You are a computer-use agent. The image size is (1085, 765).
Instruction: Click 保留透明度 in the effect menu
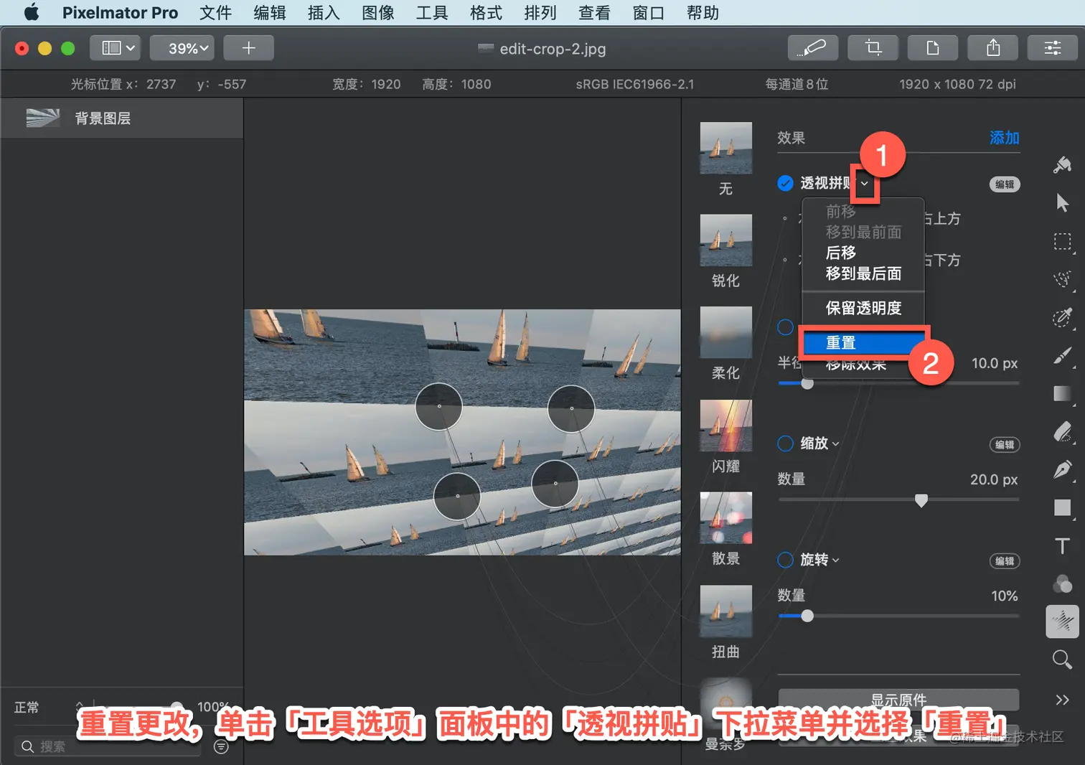click(863, 308)
